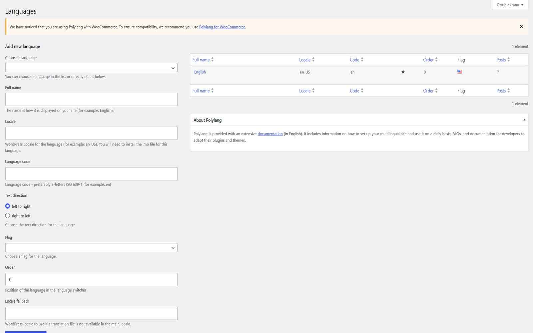Open the Flag dropdown

click(x=91, y=247)
